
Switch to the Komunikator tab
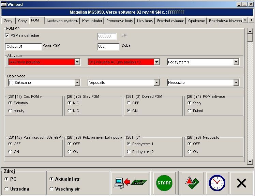(x=92, y=21)
